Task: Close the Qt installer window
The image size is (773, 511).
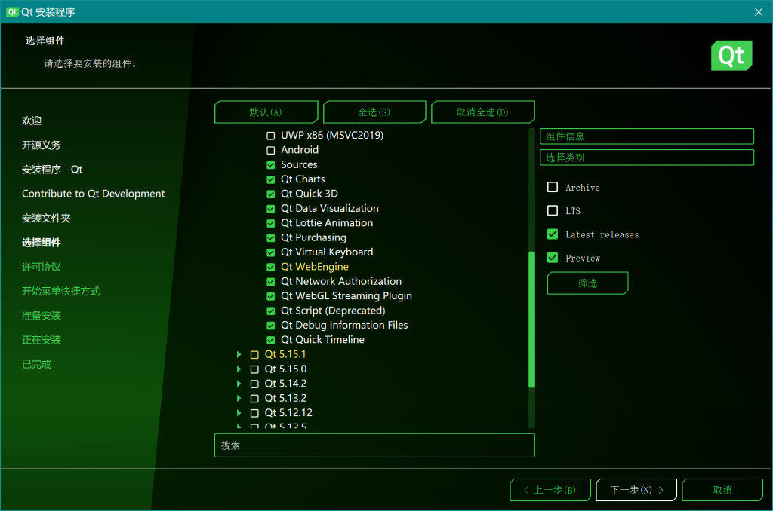Action: 758,12
